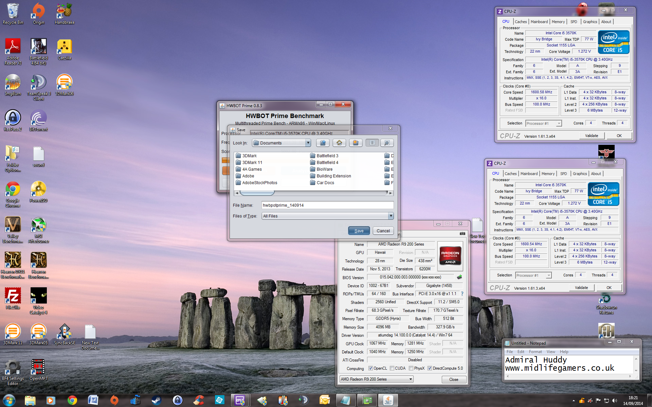The height and width of the screenshot is (407, 652).
Task: Click OK in lower CPU-Z window
Action: pyautogui.click(x=609, y=288)
